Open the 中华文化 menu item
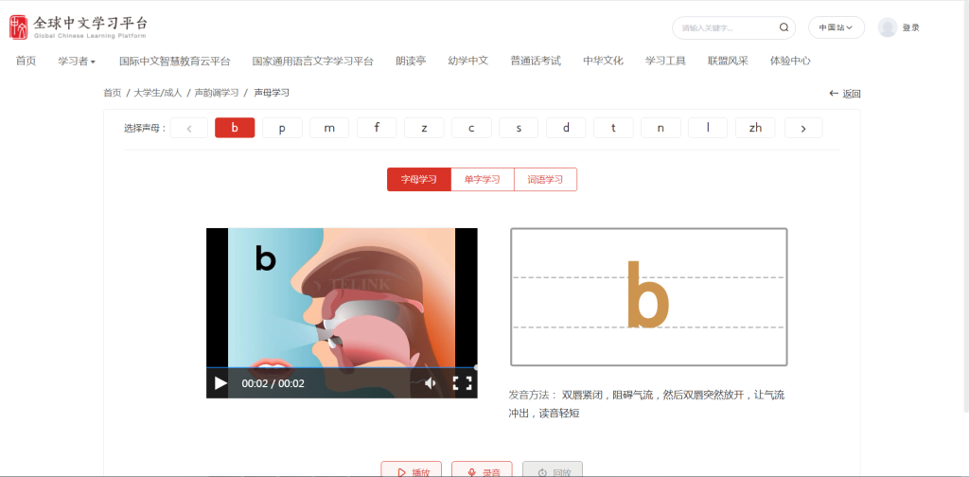 [x=603, y=61]
